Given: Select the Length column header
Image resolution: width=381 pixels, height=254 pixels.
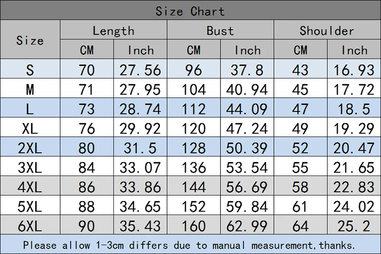Looking at the screenshot, I should [x=113, y=31].
